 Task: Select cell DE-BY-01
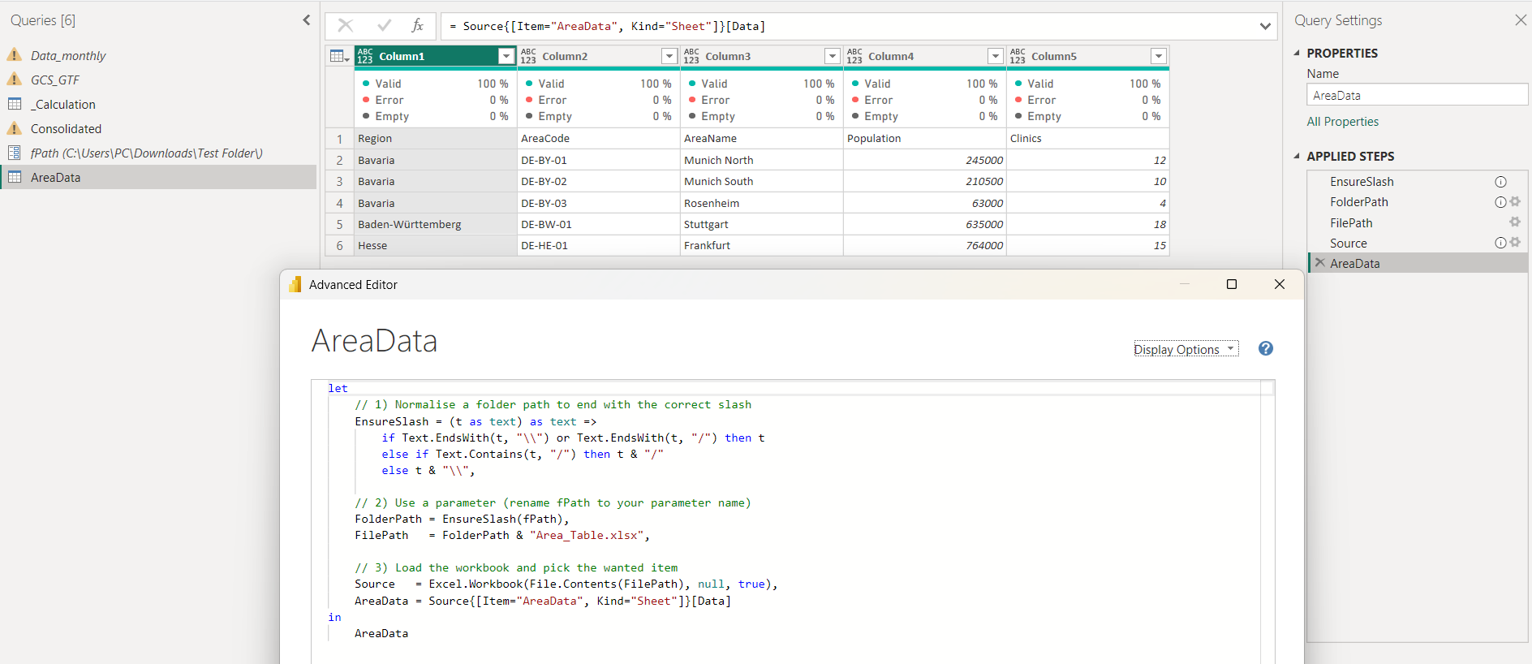[x=599, y=160]
